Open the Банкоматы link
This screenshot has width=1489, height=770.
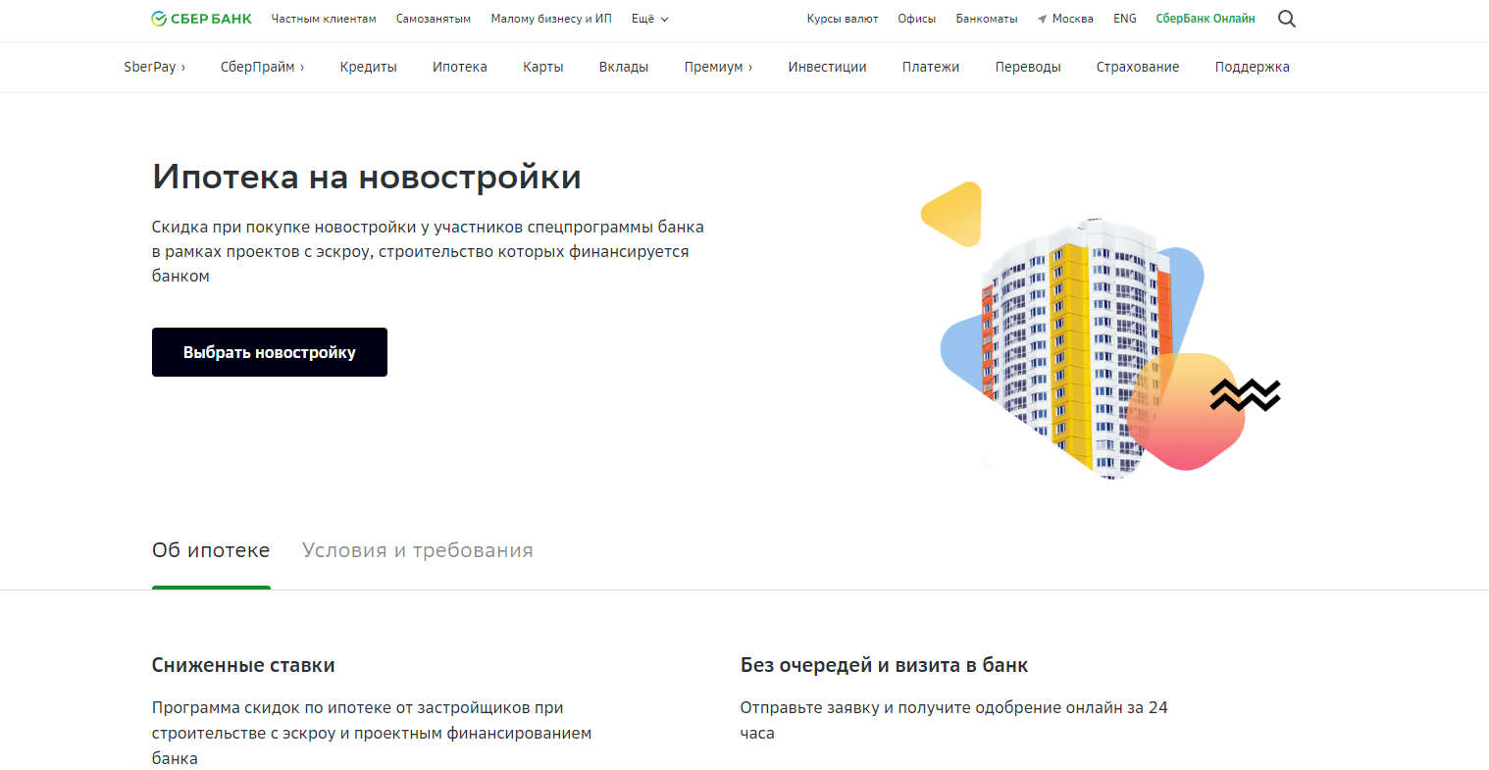987,19
